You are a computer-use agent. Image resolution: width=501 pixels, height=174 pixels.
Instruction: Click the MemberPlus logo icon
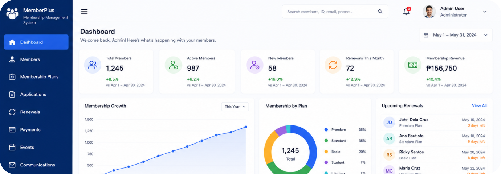coord(12,13)
